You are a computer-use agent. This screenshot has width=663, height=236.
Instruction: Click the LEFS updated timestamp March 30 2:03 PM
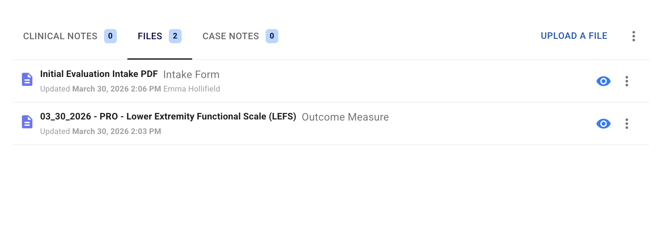click(116, 131)
